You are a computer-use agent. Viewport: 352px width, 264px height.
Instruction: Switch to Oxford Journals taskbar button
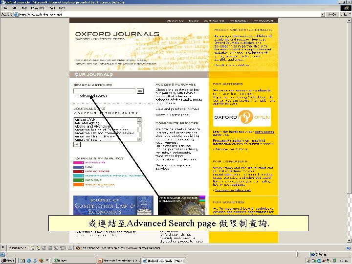(x=164, y=261)
